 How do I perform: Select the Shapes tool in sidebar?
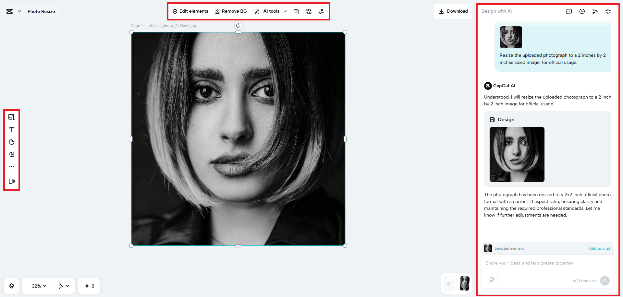pos(12,154)
